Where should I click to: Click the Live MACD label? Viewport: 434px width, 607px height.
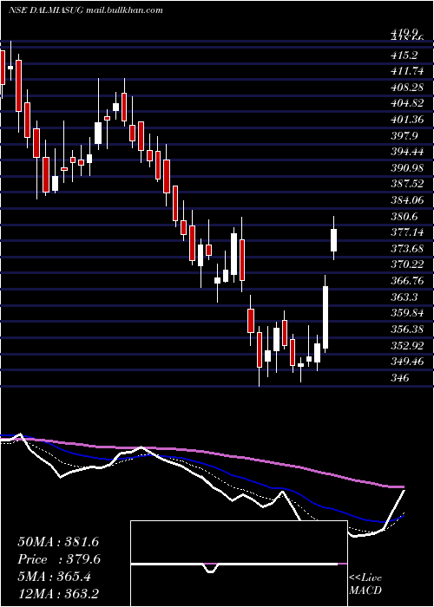pos(365,584)
